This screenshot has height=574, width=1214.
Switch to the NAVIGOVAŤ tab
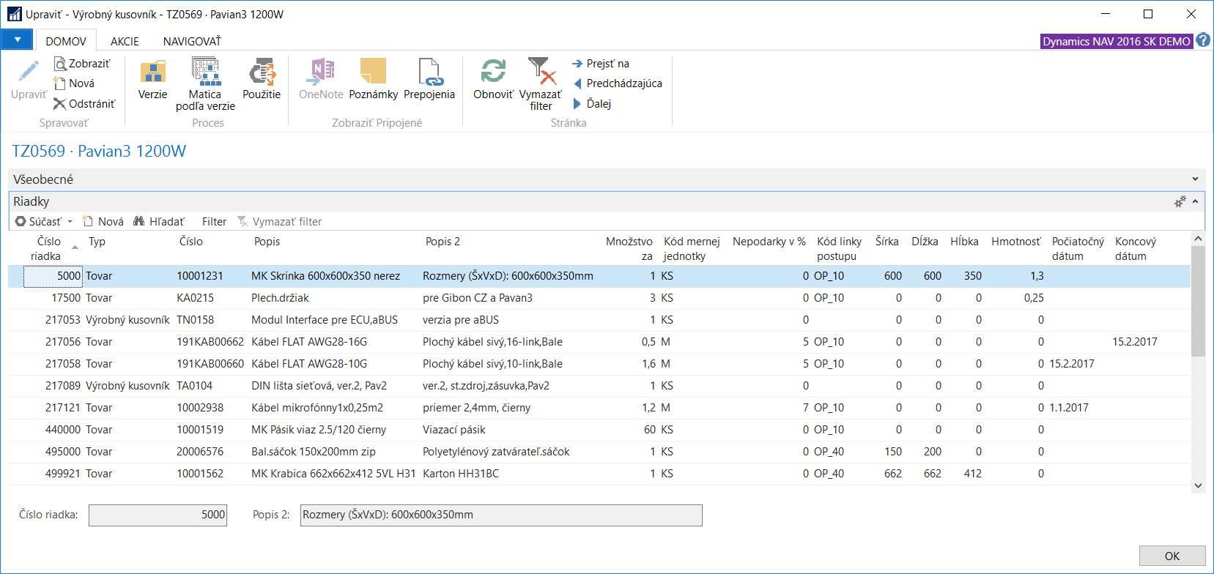coord(192,41)
